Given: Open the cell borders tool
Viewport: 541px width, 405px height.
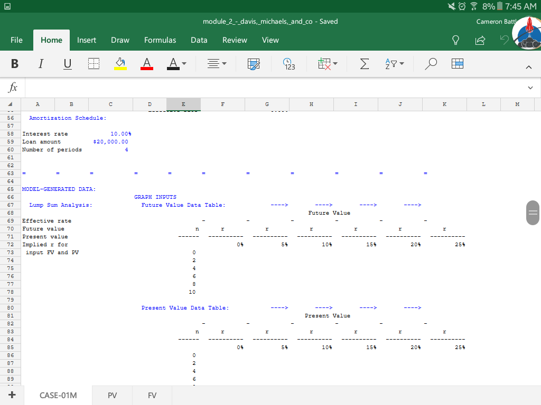Looking at the screenshot, I should pyautogui.click(x=94, y=64).
